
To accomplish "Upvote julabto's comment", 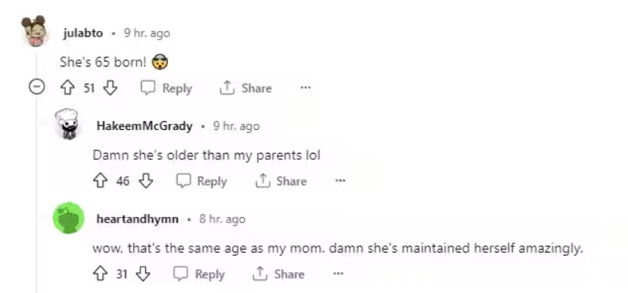I will [67, 88].
